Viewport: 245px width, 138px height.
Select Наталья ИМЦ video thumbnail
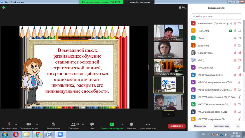point(169,50)
